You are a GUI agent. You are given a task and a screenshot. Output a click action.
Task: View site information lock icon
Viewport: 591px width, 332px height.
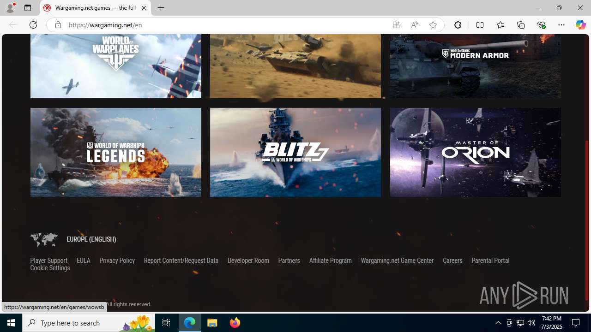[x=58, y=25]
